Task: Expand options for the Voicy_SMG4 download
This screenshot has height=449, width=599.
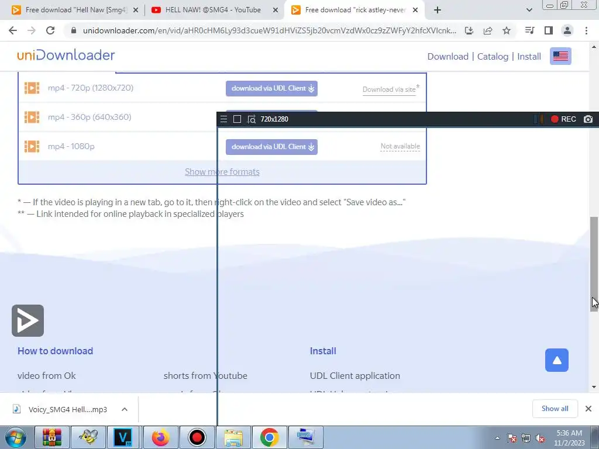Action: [x=125, y=409]
